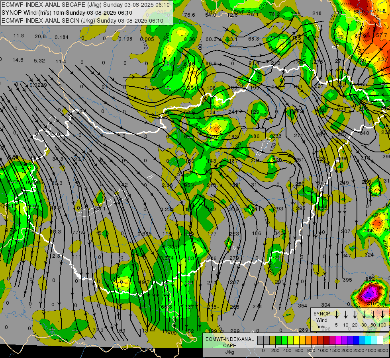The image size is (390, 358).
Task: Click the colorbar tick label '6000'
Action: click(382, 350)
